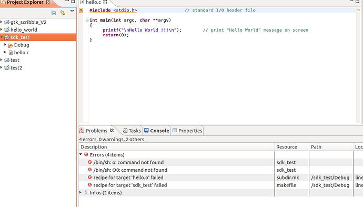The height and width of the screenshot is (207, 363).
Task: Switch to the Tasks tab
Action: 135,131
